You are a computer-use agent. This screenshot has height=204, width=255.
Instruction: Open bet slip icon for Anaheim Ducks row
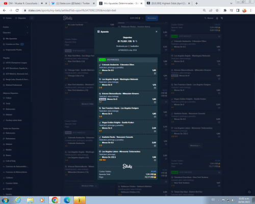155,146
